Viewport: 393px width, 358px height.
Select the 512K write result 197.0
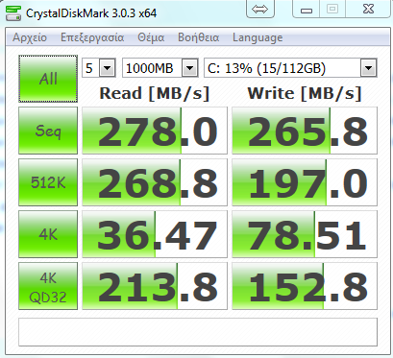305,182
